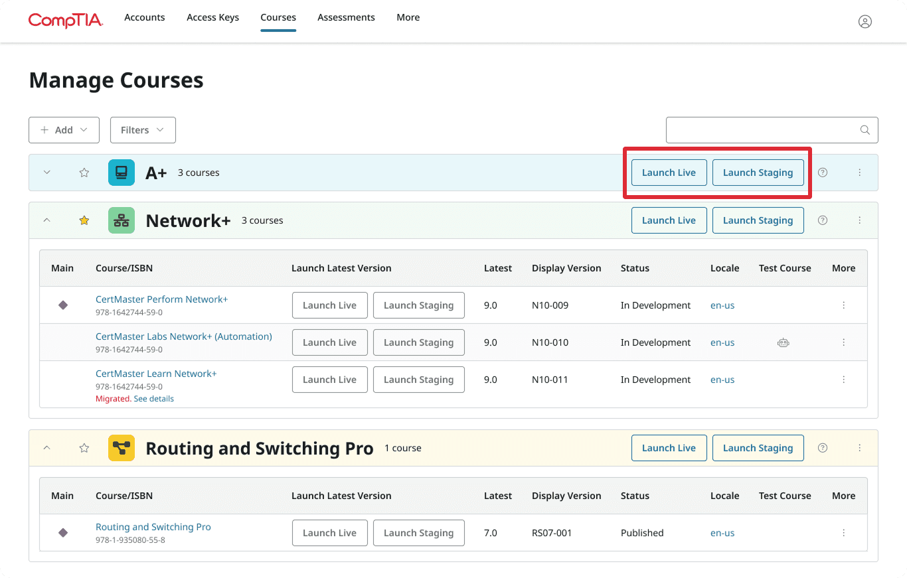Viewport: 907px width, 578px height.
Task: Open Routing and Switching Pro group options menu
Action: (859, 448)
